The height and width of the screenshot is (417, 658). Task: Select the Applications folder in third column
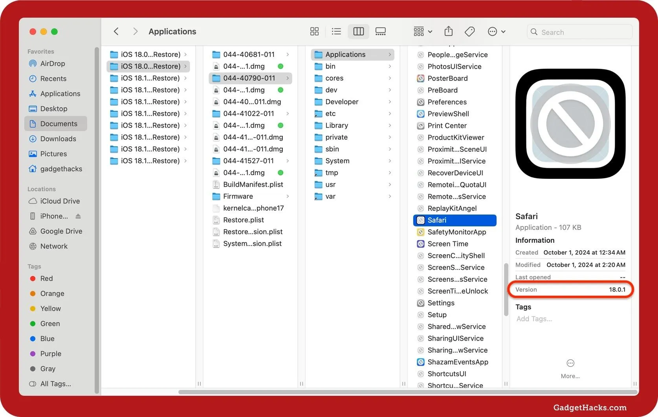tap(352, 55)
